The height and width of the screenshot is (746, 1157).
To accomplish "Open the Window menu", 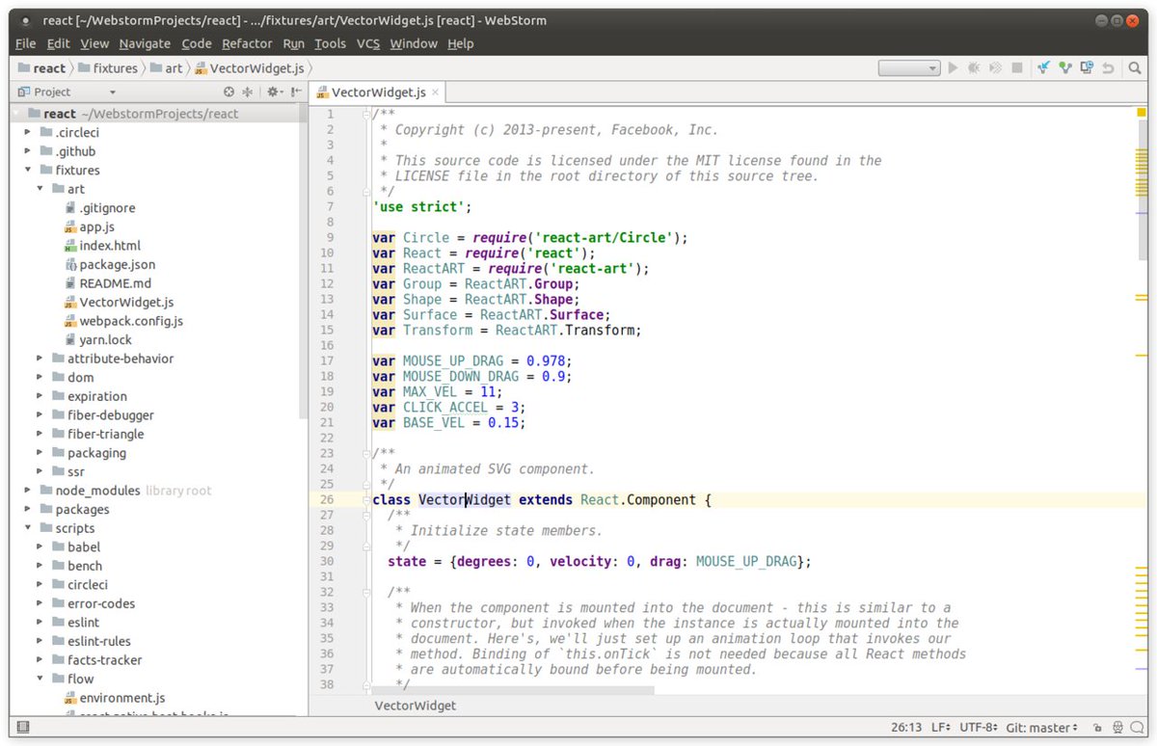I will tap(413, 43).
